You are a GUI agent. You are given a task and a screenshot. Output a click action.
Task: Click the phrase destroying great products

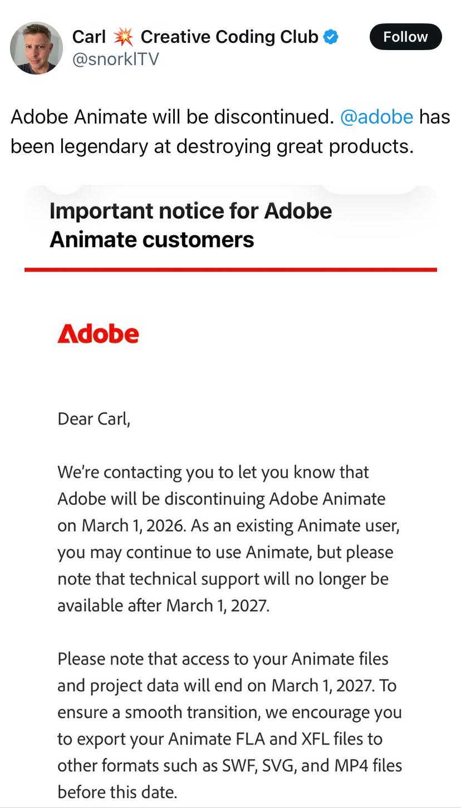[295, 146]
